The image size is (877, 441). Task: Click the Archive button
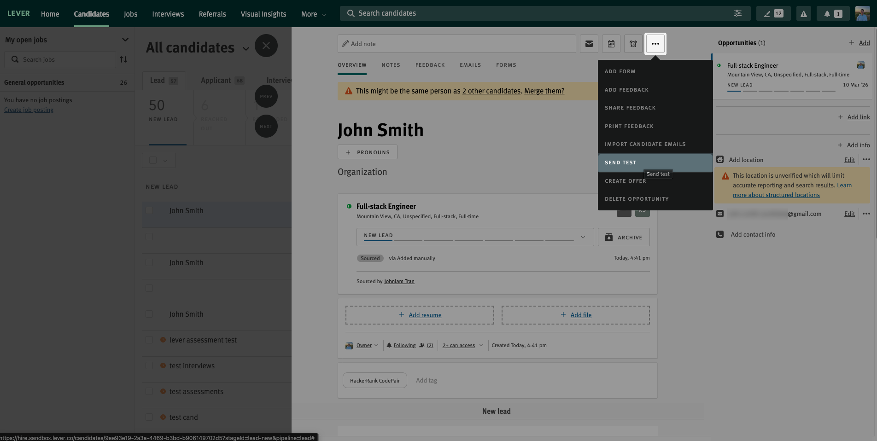[x=623, y=237]
